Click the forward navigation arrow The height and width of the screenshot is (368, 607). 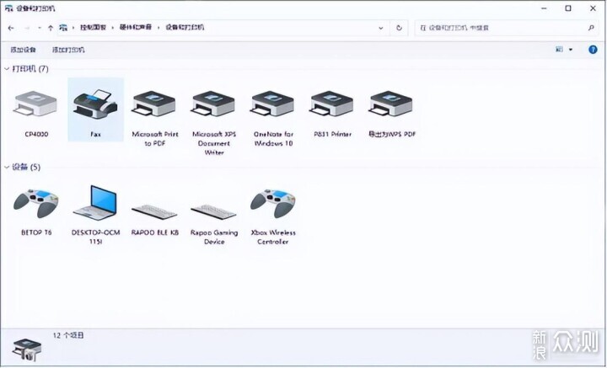click(x=27, y=28)
